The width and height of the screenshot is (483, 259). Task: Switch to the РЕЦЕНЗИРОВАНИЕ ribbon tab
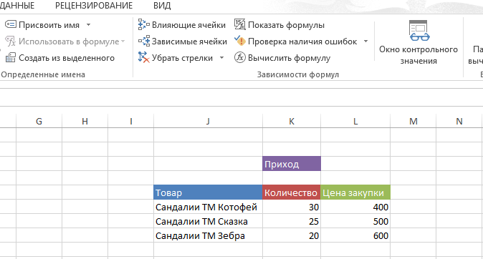click(94, 6)
